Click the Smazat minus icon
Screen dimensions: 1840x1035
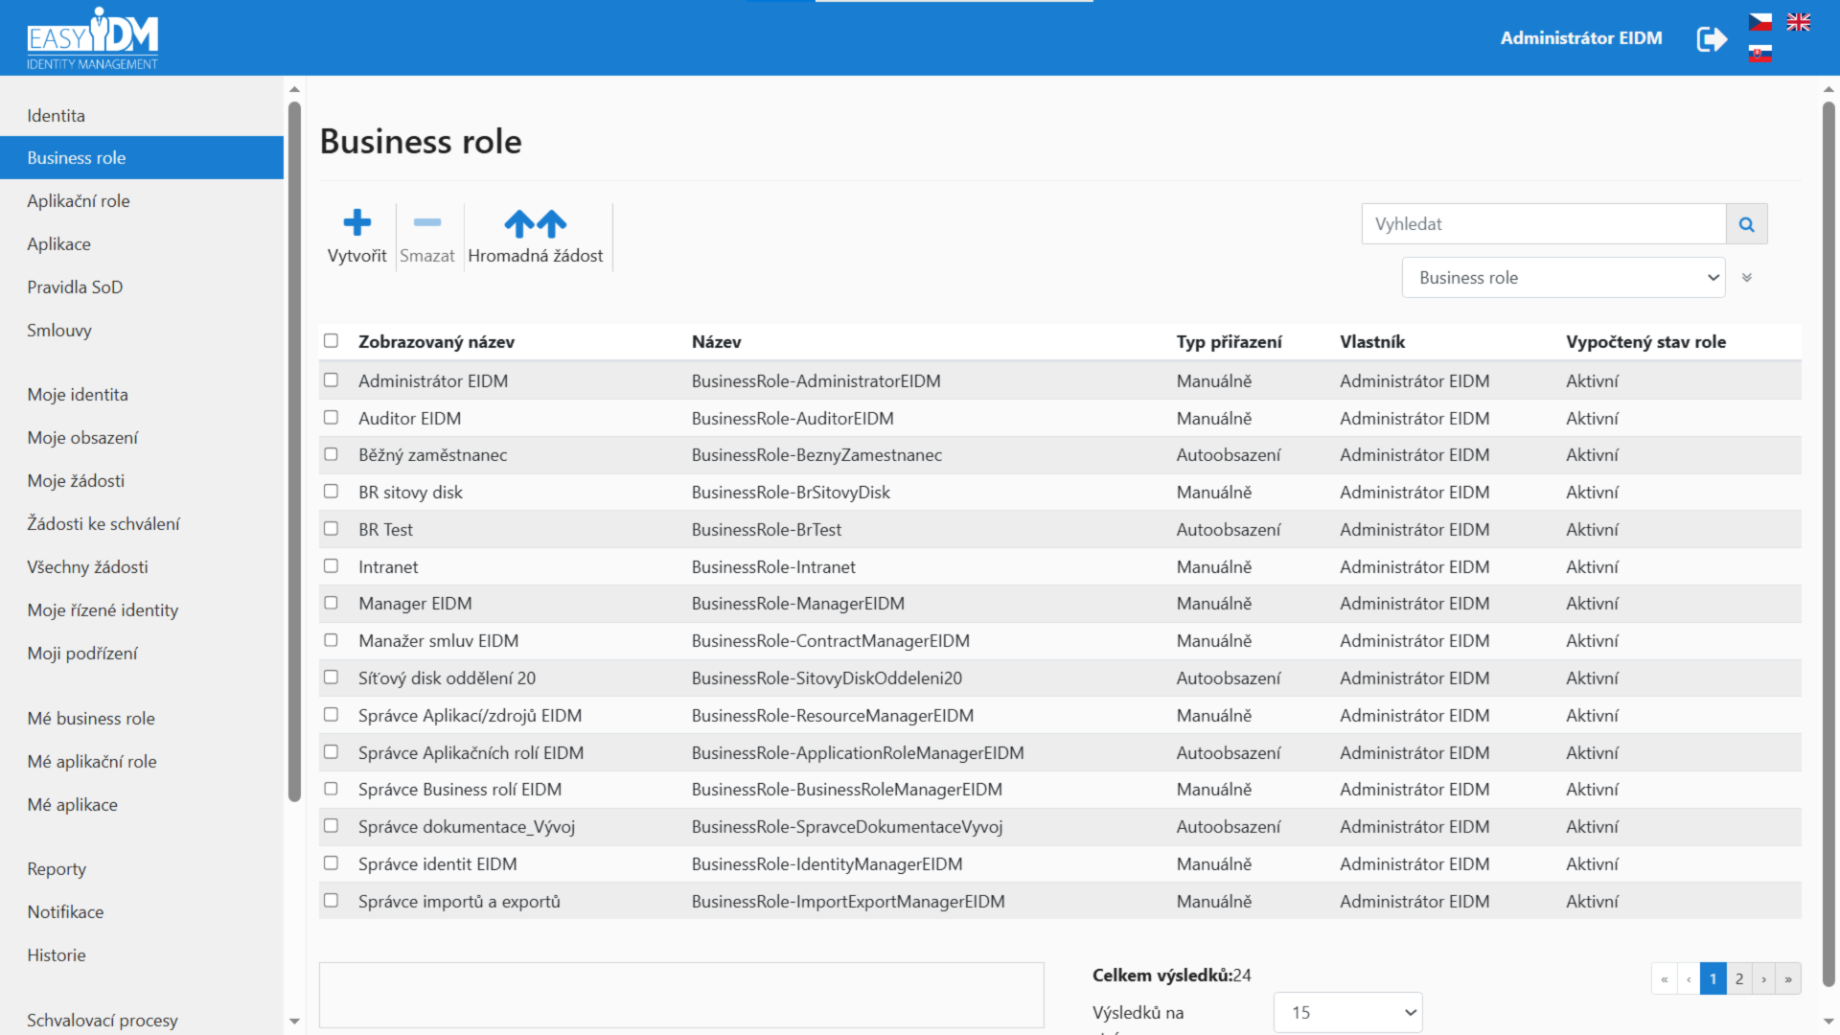427,222
